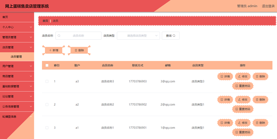Click 删除 trash icon for row a2
The width and height of the screenshot is (277, 139).
tap(257, 100)
